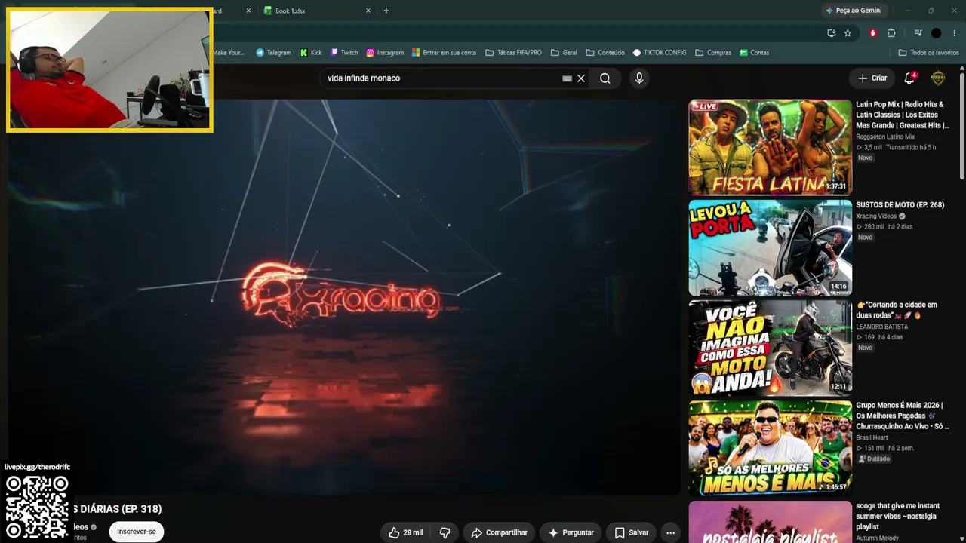Visit the Brasil Heart channel
966x543 pixels.
pos(872,437)
